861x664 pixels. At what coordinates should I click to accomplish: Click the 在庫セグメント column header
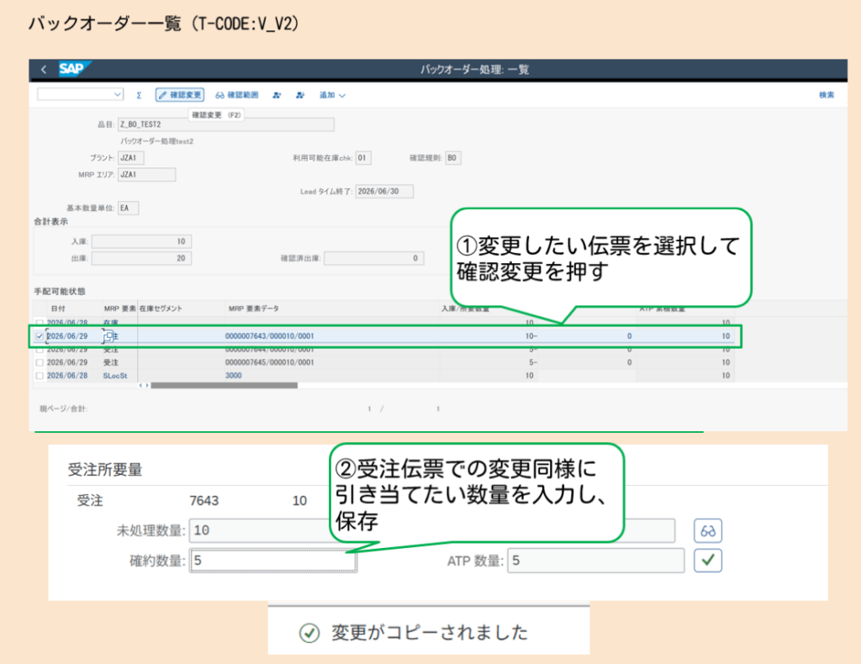(x=161, y=309)
